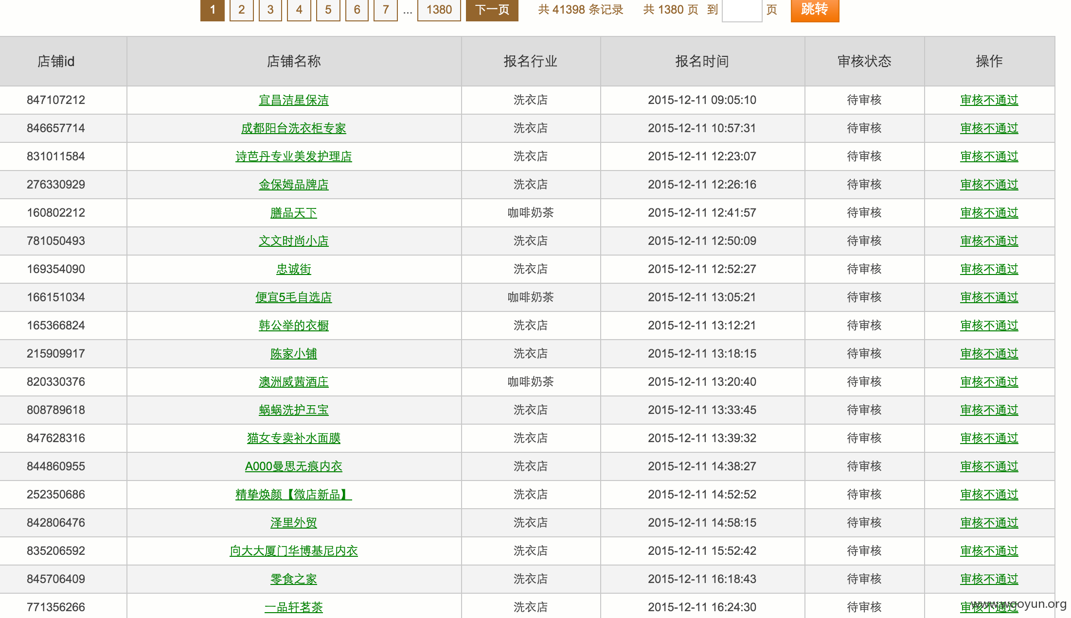Open shop link 向大大厦门华博基尼内衣

tap(294, 551)
